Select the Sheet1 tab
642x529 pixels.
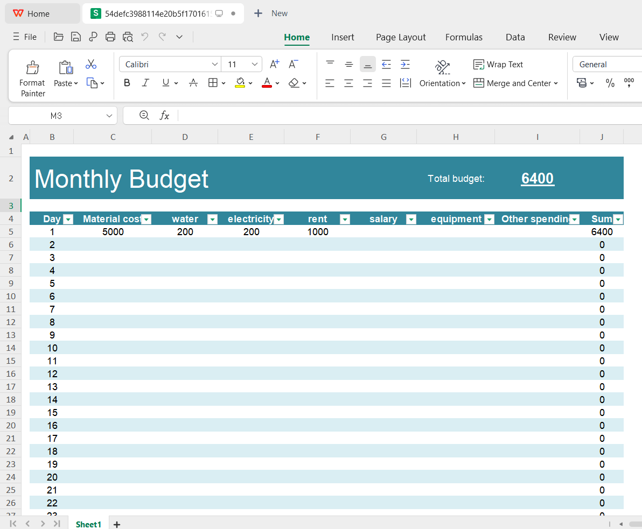click(x=88, y=524)
